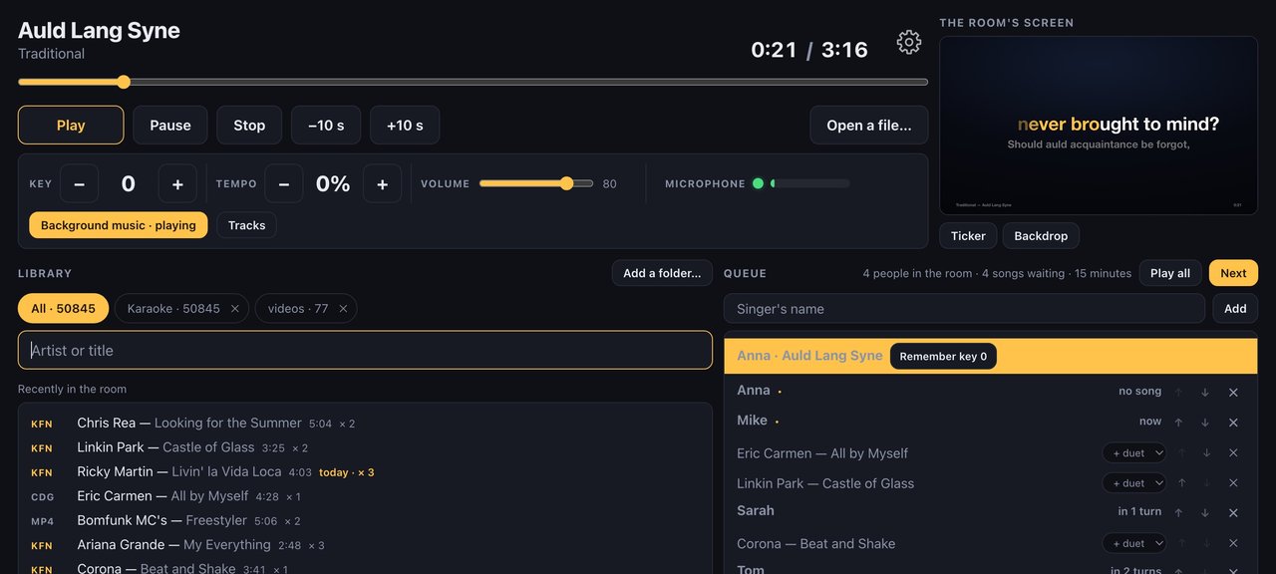Select Bomfunk MC's — Freestyler
The width and height of the screenshot is (1276, 574).
pyautogui.click(x=365, y=521)
